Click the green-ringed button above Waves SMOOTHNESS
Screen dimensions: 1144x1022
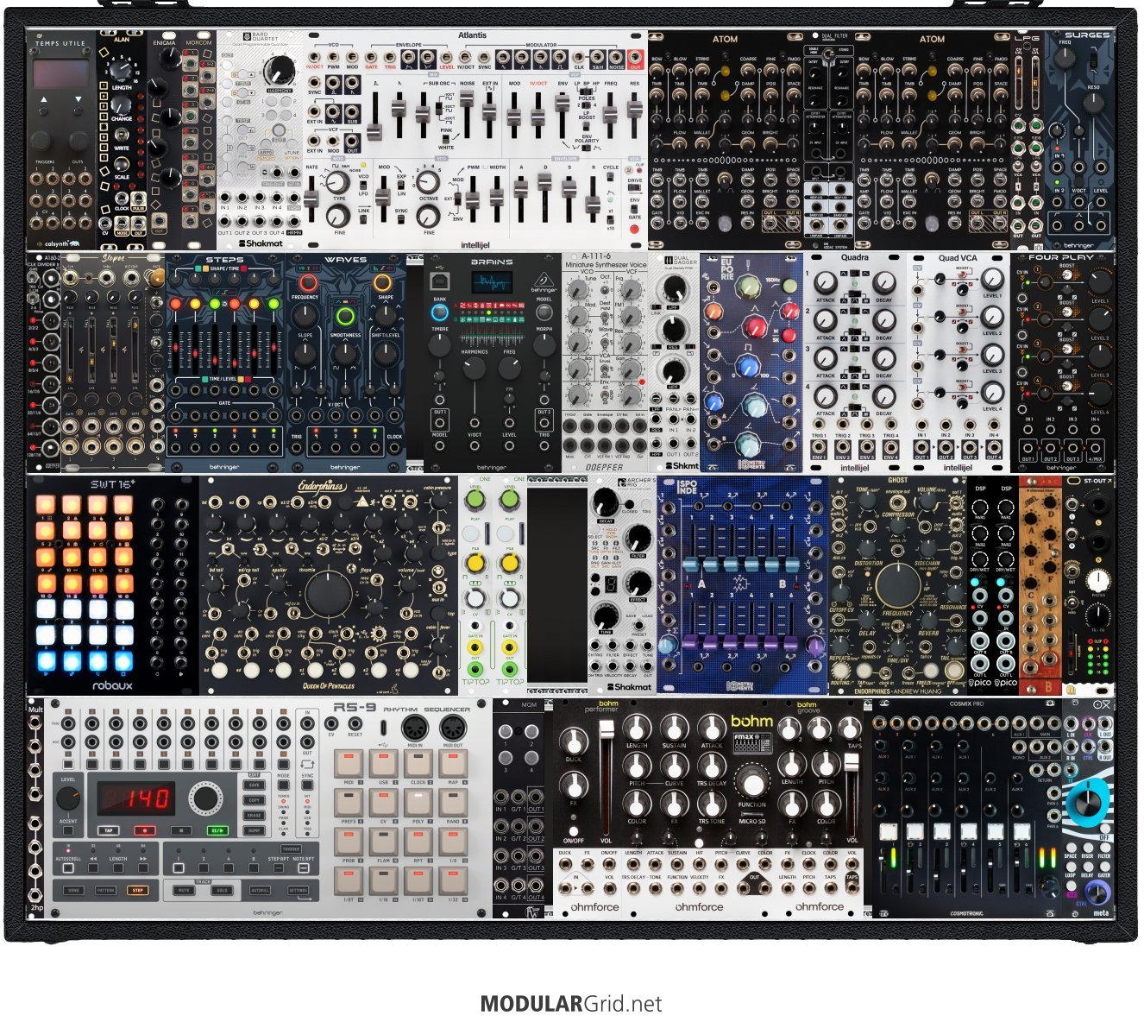(x=345, y=315)
